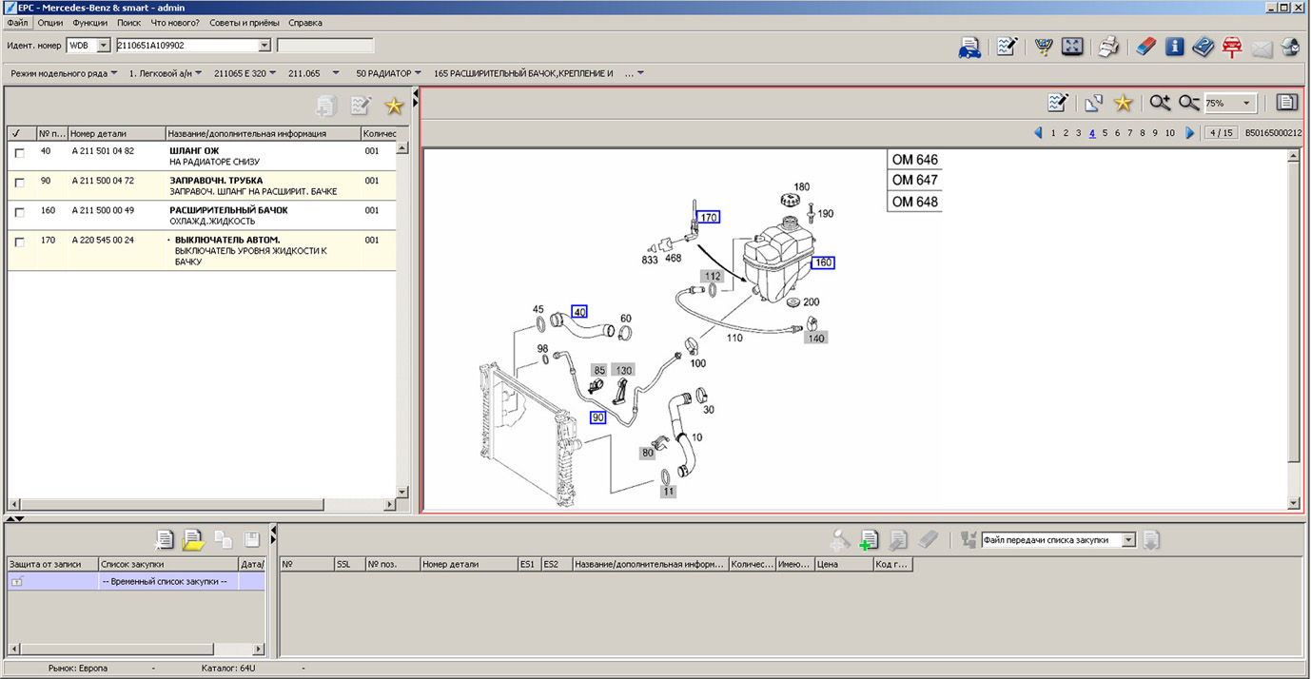Open the shopping cart list icon
Image resolution: width=1311 pixels, height=679 pixels.
click(x=1044, y=47)
